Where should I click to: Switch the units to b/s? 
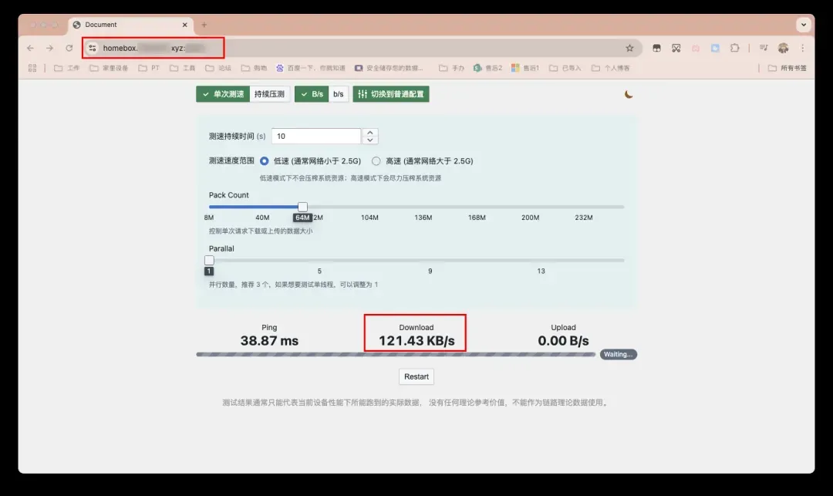(339, 94)
